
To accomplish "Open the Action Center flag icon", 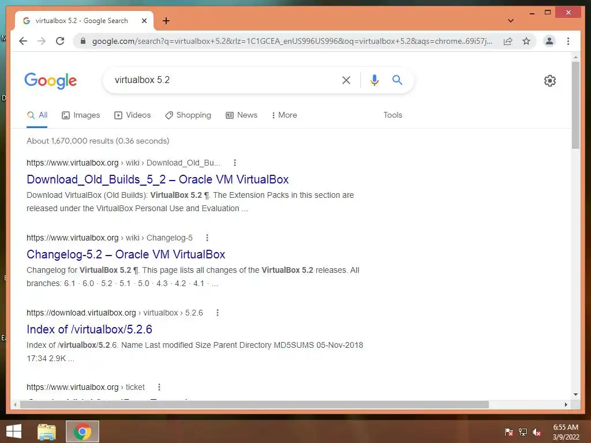I will [509, 431].
